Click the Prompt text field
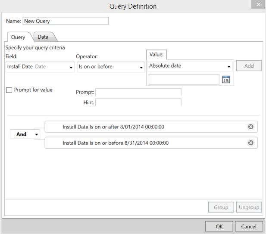 [x=138, y=92]
